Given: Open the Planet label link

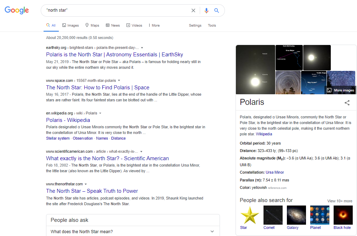Looking at the screenshot, I should click(315, 227).
